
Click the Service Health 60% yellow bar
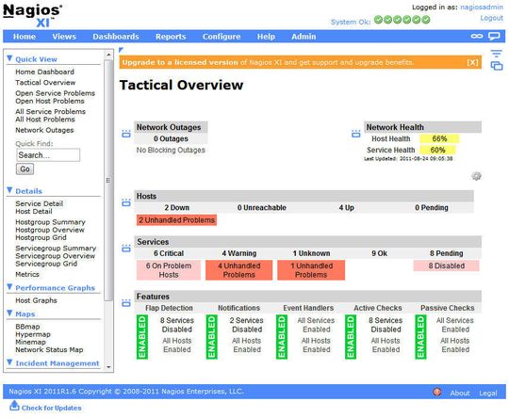[437, 150]
